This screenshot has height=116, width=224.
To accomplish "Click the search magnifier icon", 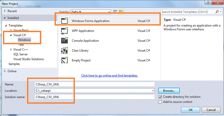I will (217, 12).
